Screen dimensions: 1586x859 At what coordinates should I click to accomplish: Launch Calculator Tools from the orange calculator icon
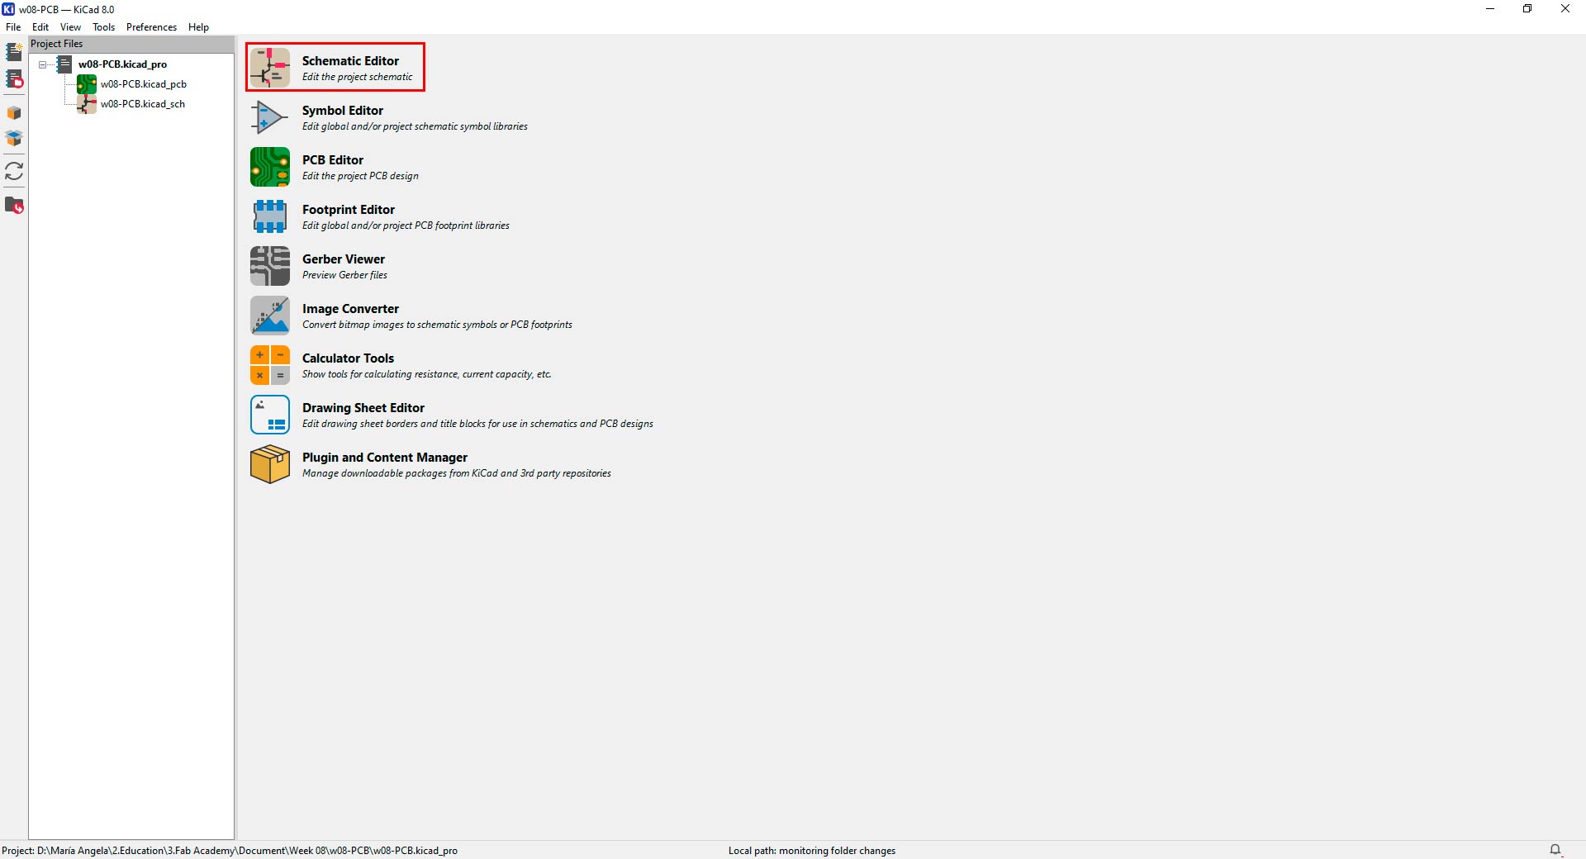pyautogui.click(x=270, y=365)
